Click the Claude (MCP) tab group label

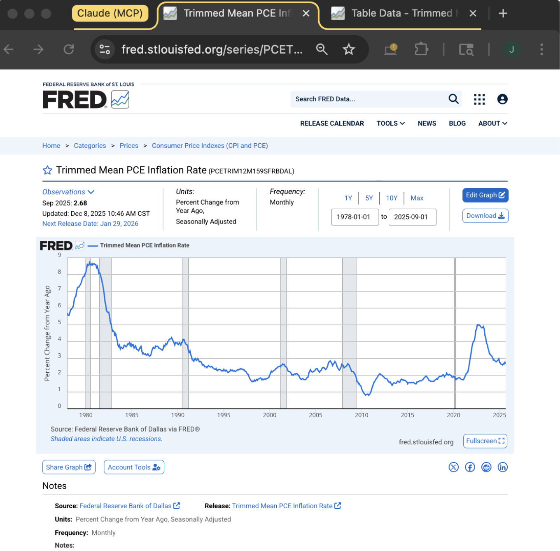[x=110, y=14]
